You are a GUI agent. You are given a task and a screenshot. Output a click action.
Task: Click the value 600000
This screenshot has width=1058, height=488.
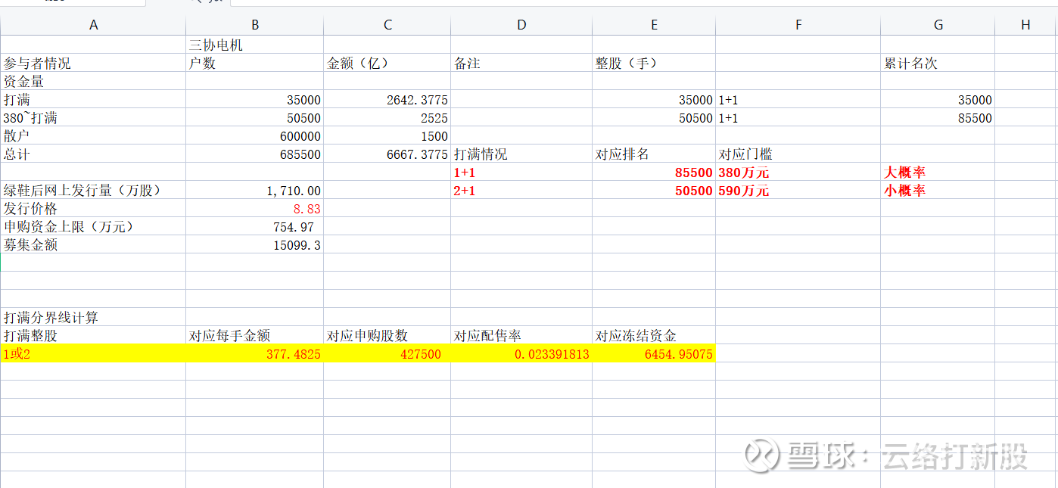tap(254, 135)
